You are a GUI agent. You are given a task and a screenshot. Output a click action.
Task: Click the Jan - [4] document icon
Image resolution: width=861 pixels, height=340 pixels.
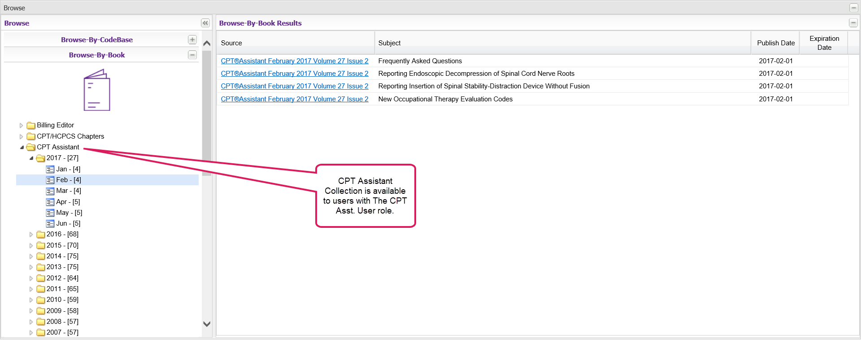pyautogui.click(x=50, y=170)
